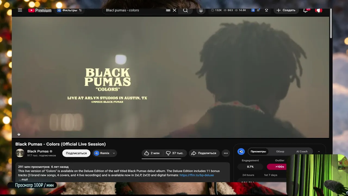Subscribe with the Подписаться button
The height and width of the screenshot is (196, 348).
tap(76, 153)
